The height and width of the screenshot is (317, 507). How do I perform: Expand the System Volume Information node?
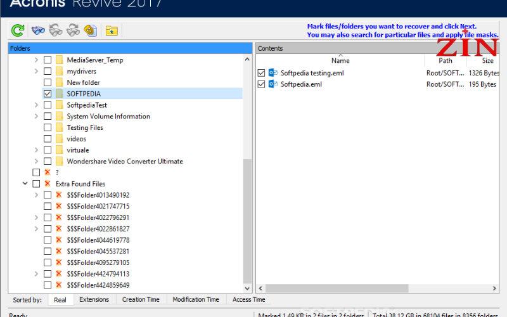[x=36, y=116]
